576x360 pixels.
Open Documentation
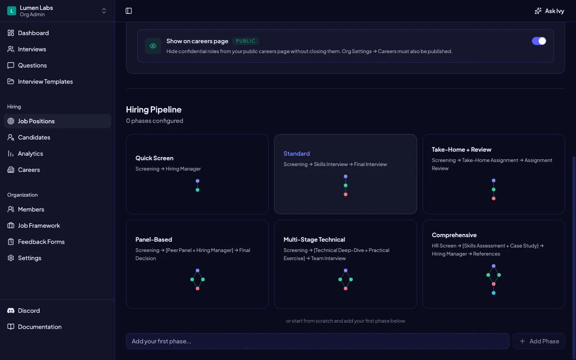pyautogui.click(x=57, y=327)
